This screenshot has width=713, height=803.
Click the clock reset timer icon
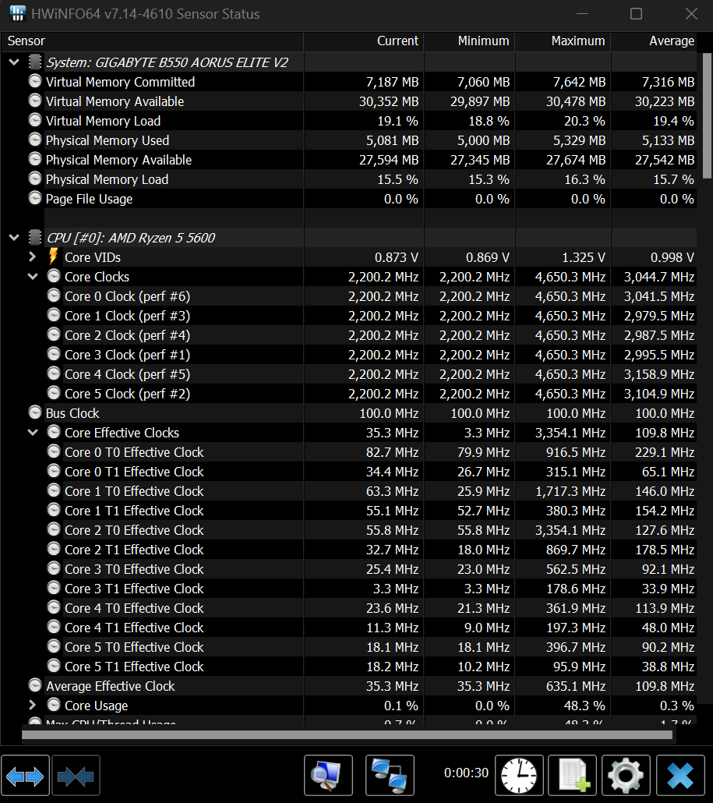pyautogui.click(x=519, y=776)
